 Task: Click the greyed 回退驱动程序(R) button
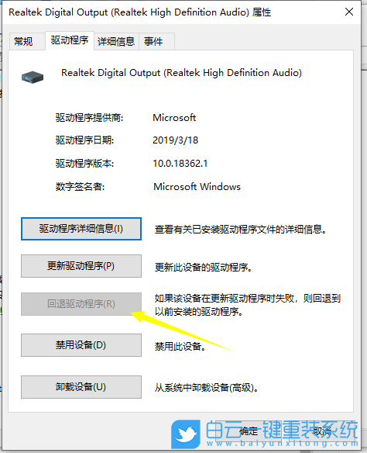pyautogui.click(x=81, y=304)
